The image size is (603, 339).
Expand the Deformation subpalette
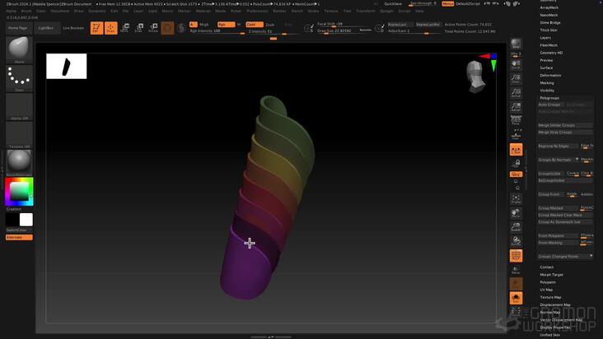click(550, 75)
